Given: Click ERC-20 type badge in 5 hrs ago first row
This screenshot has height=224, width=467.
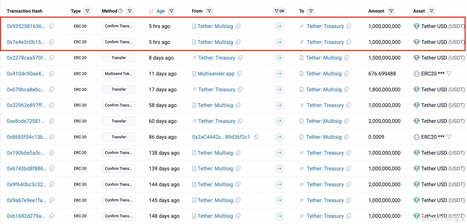Looking at the screenshot, I should (x=80, y=26).
